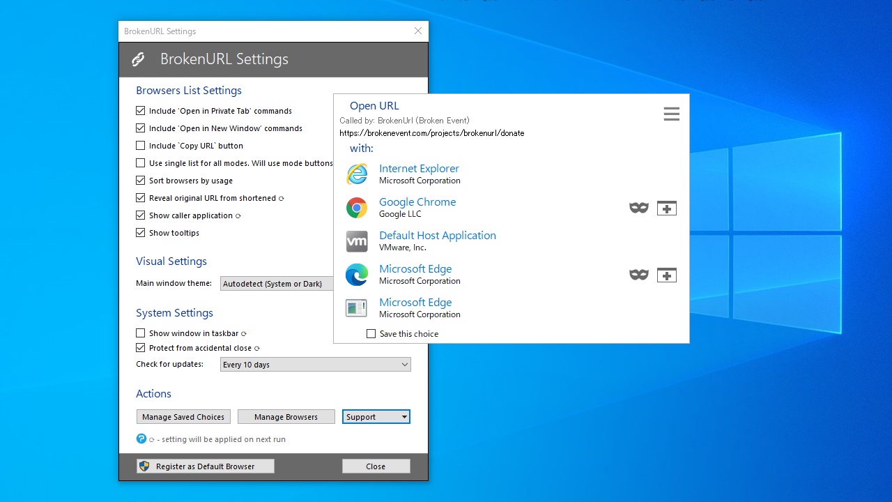892x502 pixels.
Task: Open Microsoft Edge in new window icon
Action: [x=667, y=275]
